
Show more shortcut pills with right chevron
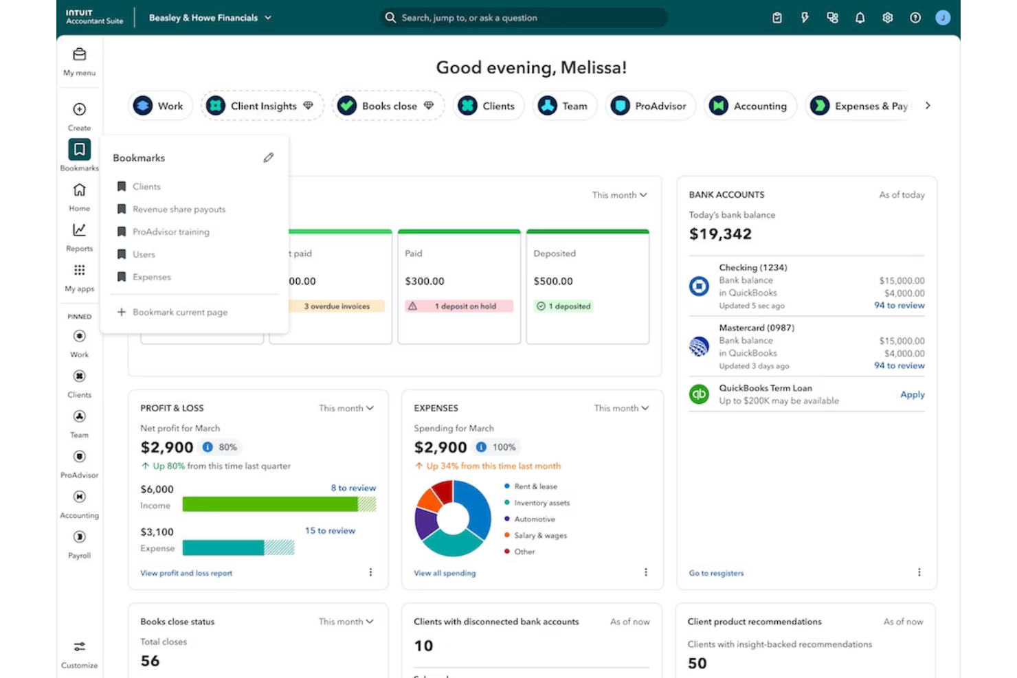pyautogui.click(x=928, y=106)
